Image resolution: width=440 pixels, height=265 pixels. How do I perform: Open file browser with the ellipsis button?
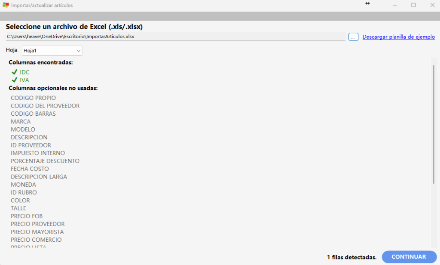[x=353, y=37]
